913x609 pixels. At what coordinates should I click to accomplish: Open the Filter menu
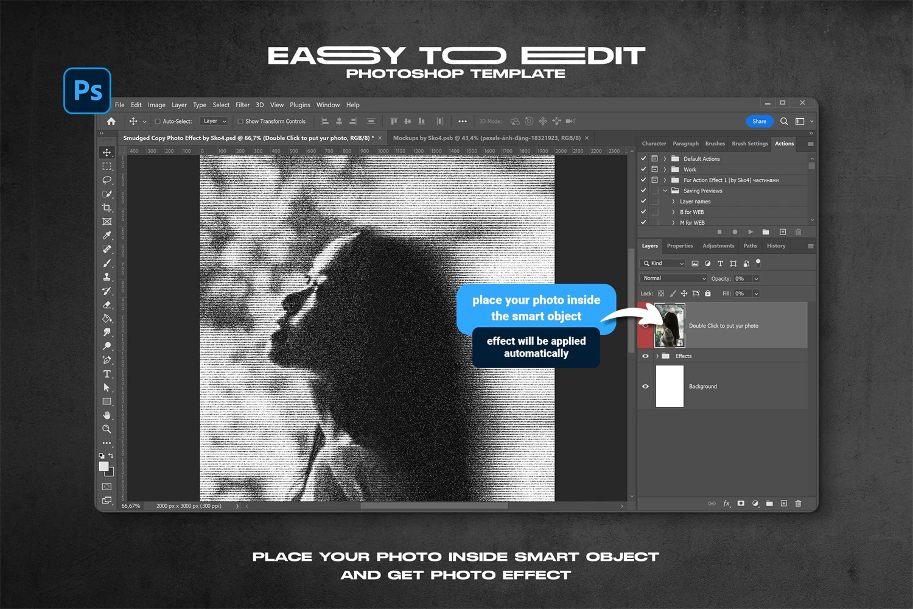tap(242, 105)
